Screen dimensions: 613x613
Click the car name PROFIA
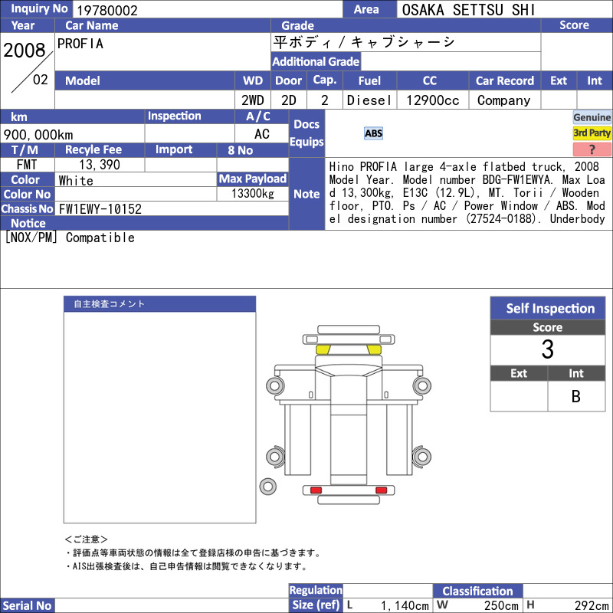(80, 44)
